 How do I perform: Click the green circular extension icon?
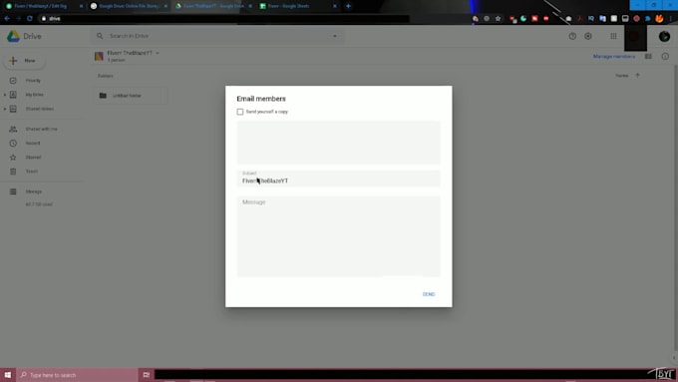523,19
